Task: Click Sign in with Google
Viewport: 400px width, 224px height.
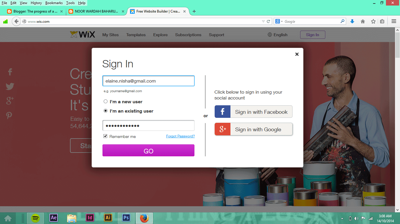Action: (x=253, y=129)
